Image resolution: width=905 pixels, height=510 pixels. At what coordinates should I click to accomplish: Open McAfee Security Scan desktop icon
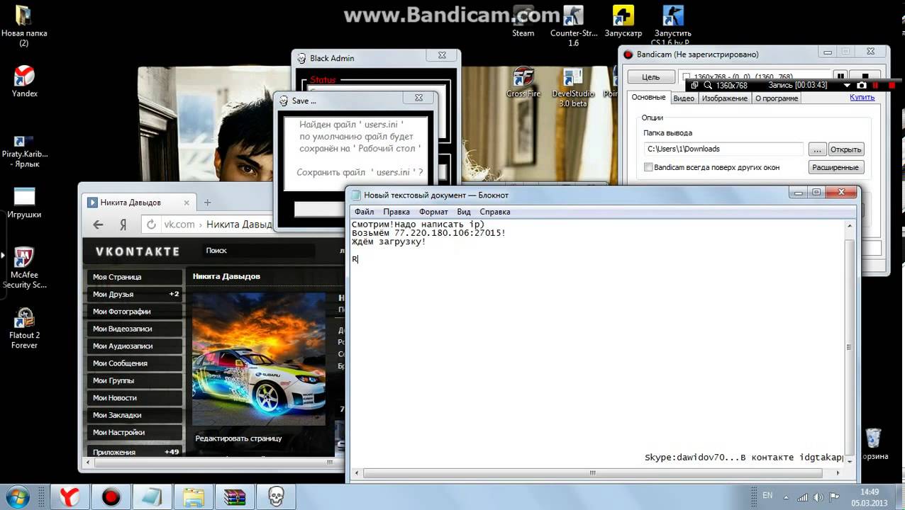click(24, 268)
